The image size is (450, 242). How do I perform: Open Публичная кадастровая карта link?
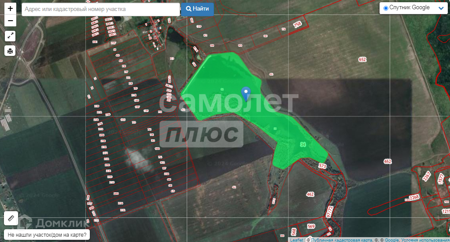[x=342, y=240]
